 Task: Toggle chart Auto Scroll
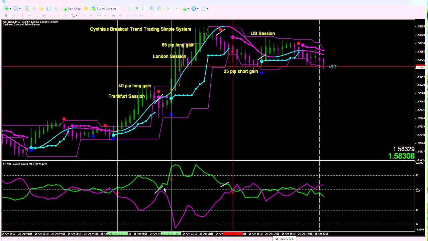point(169,8)
